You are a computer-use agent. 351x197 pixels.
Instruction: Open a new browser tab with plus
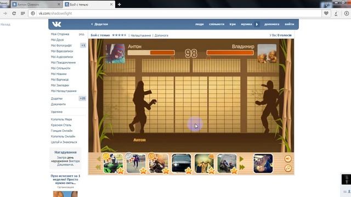(120, 4)
